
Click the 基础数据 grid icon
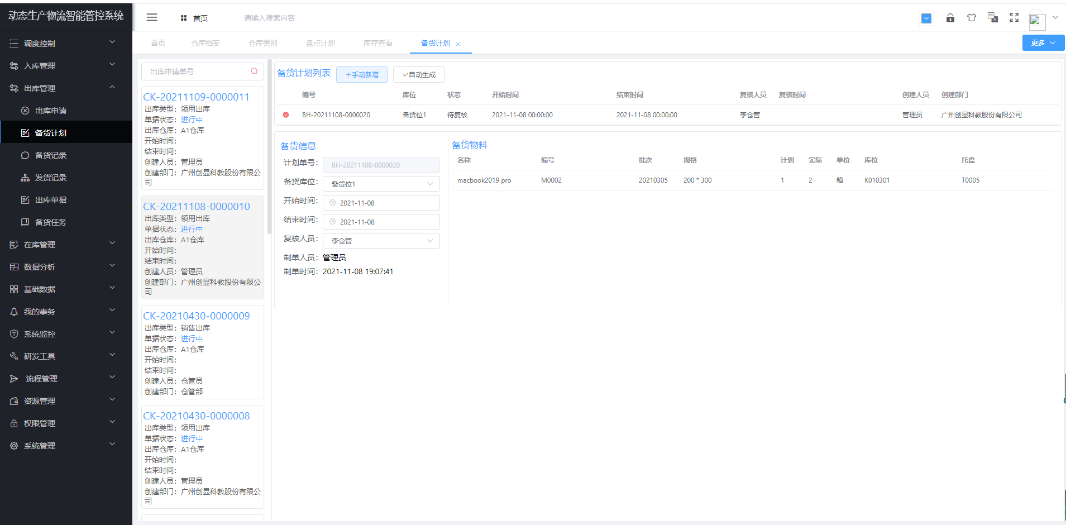[x=14, y=289]
